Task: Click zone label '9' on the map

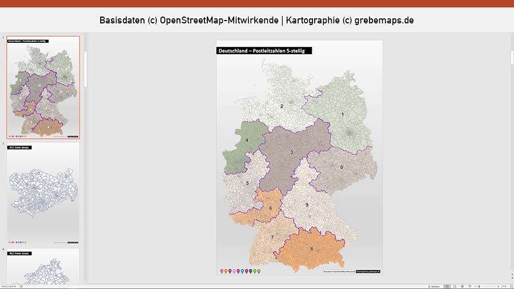Action: (307, 205)
